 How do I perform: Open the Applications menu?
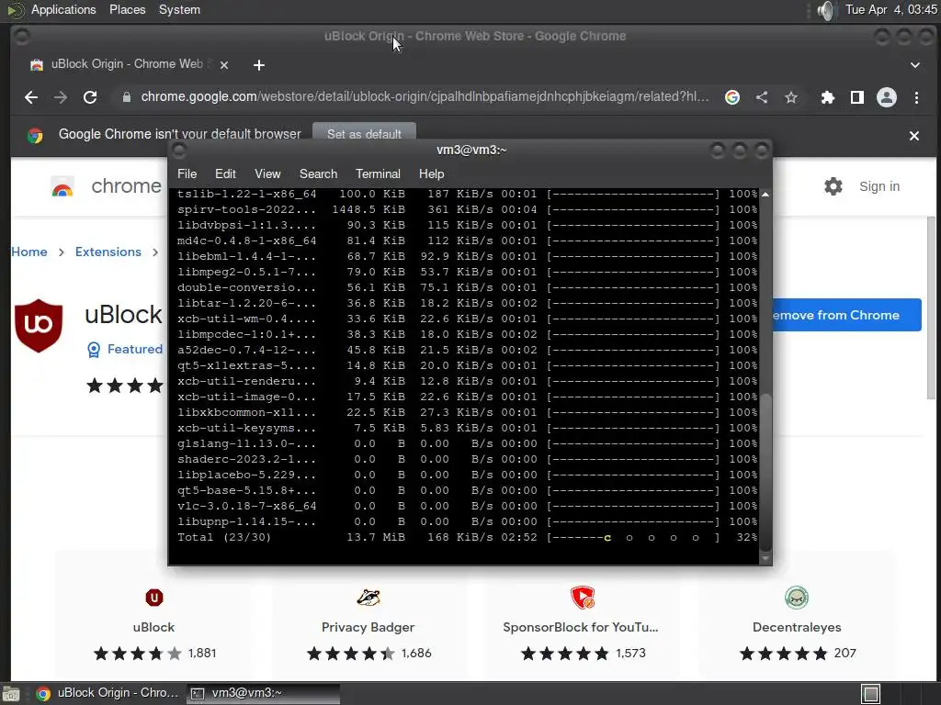coord(63,9)
